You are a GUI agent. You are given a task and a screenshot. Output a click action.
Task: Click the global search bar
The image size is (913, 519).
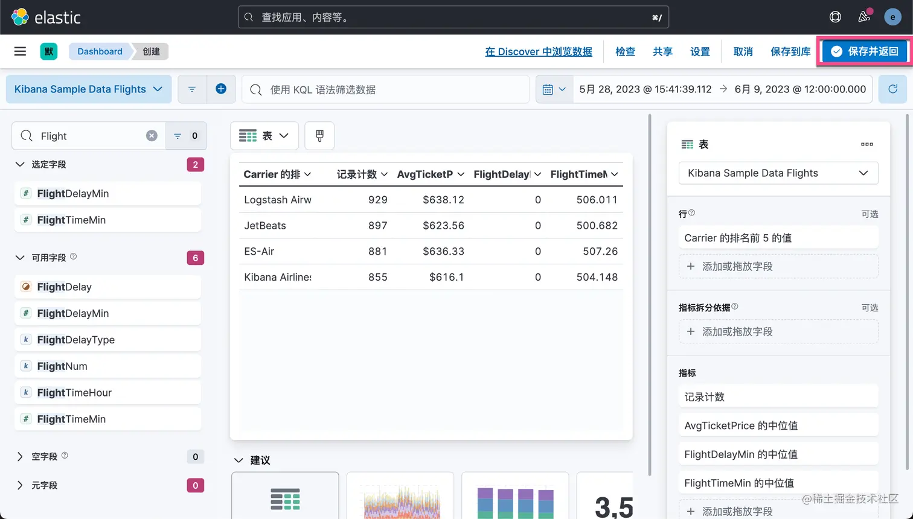453,18
